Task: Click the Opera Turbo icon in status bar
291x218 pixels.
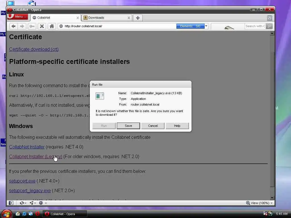Action: pyautogui.click(x=41, y=203)
